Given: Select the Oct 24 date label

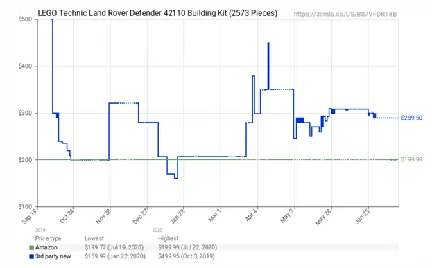Looking at the screenshot, I should click(67, 215).
